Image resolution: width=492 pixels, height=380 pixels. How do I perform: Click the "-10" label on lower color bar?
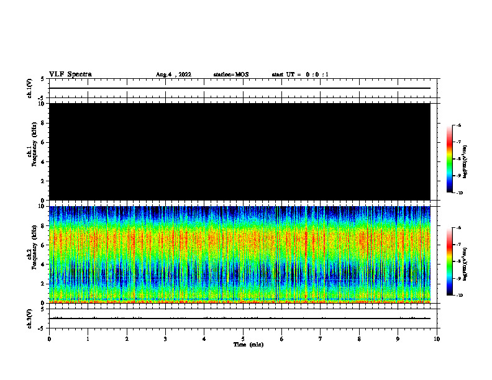(460, 296)
